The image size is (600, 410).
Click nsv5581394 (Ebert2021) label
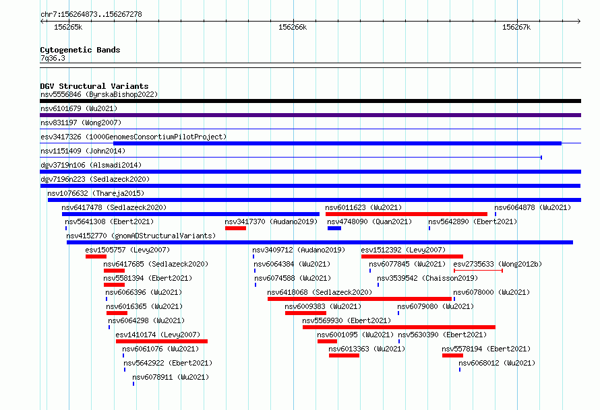click(x=148, y=278)
